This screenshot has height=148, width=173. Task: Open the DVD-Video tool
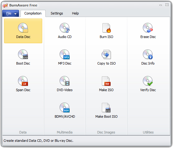(x=65, y=84)
